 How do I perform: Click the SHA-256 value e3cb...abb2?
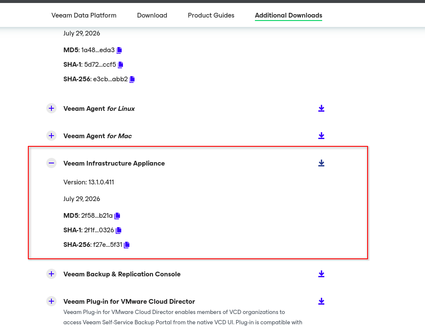click(110, 79)
